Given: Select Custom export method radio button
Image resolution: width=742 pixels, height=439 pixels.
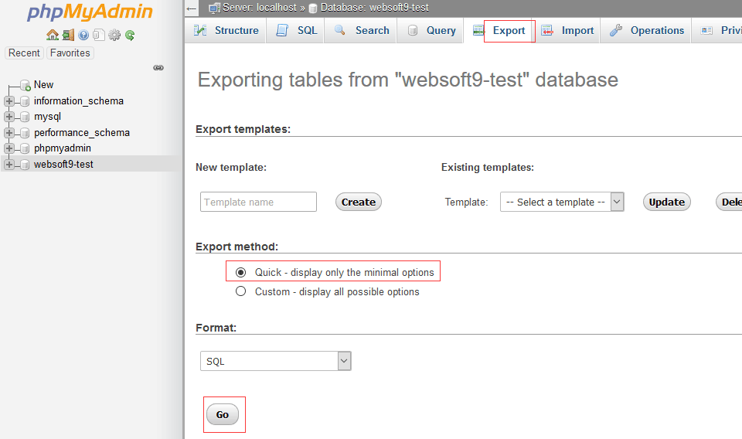Looking at the screenshot, I should tap(240, 291).
